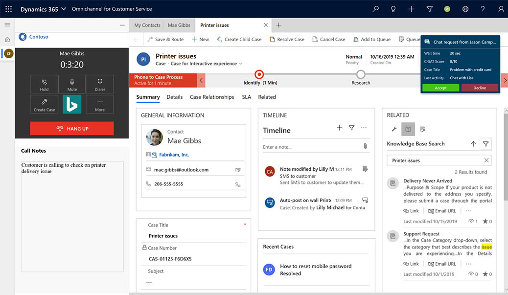Go to the home icon in sidebar

(x=7, y=40)
